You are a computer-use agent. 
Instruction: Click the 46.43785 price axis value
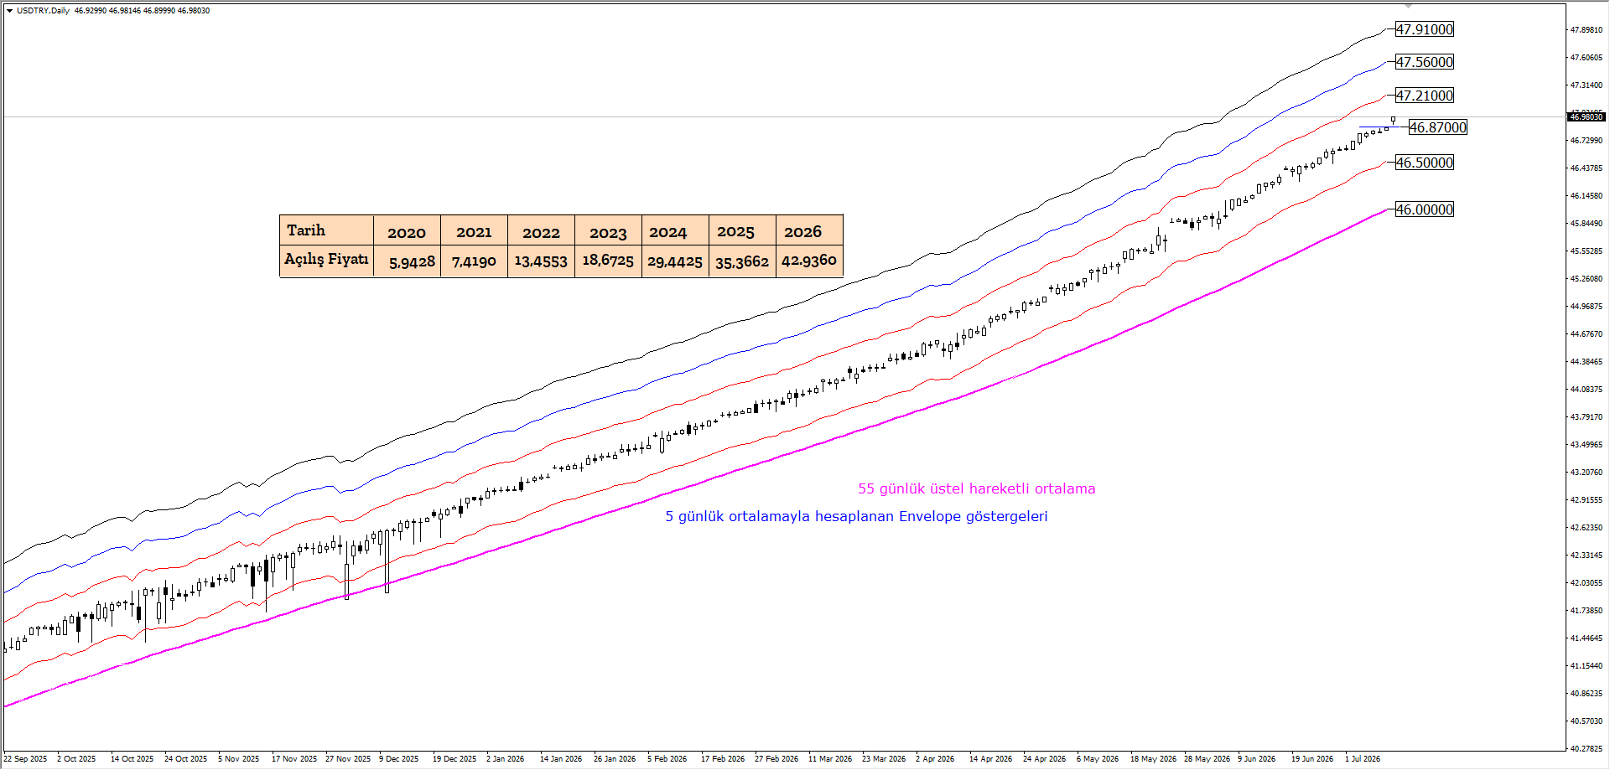point(1586,168)
